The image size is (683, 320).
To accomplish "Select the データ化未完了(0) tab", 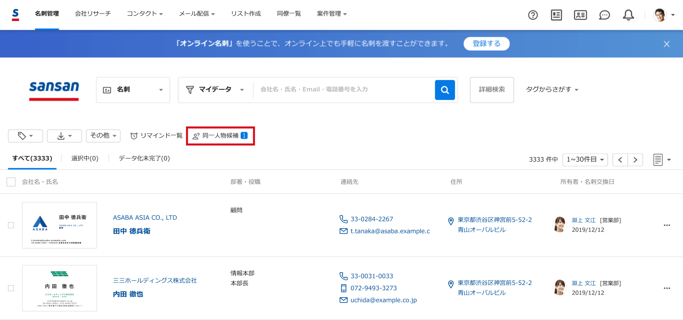I will [x=144, y=158].
